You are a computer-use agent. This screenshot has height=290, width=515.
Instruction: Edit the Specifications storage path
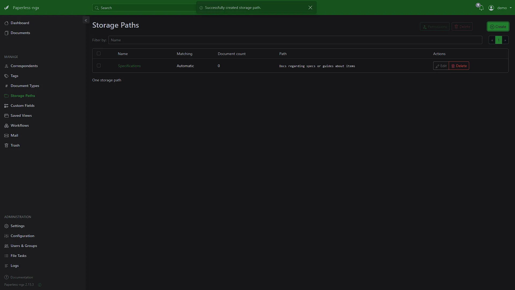pos(441,66)
